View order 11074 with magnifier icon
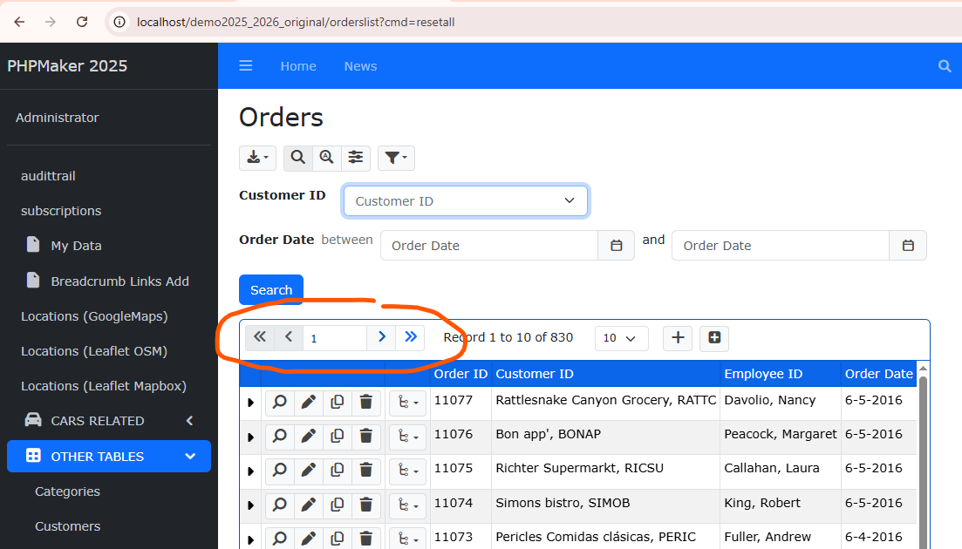This screenshot has width=962, height=549. point(279,505)
